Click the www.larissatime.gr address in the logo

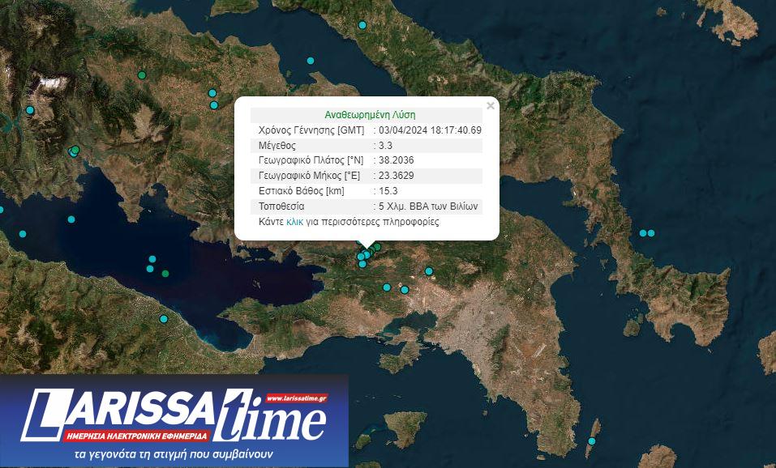(x=295, y=398)
